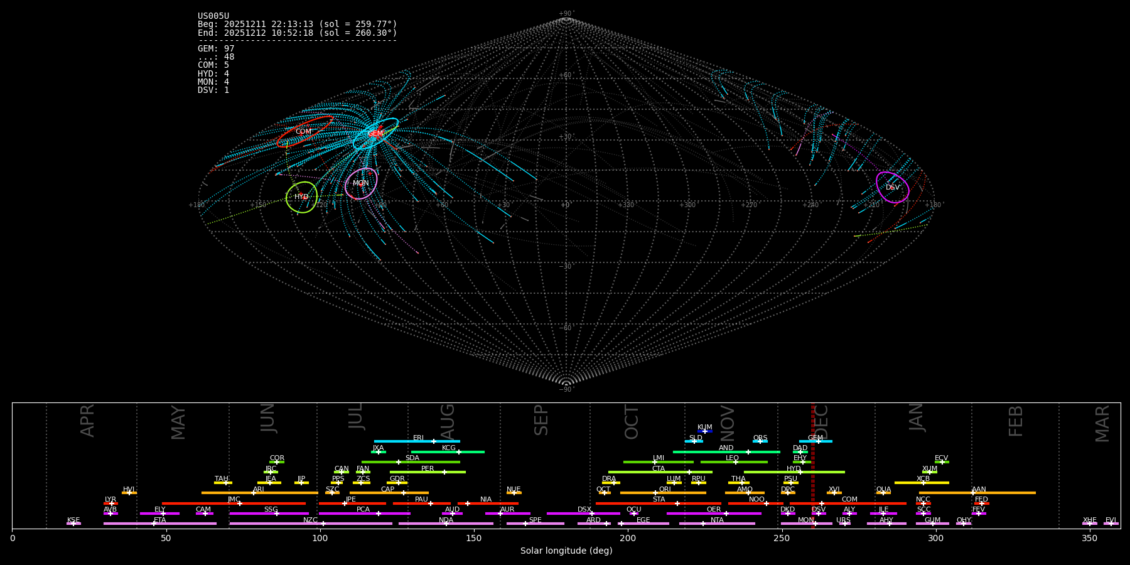Screen dimensions: 1130x565
Task: Click the SDA shower bar
Action: point(411,462)
